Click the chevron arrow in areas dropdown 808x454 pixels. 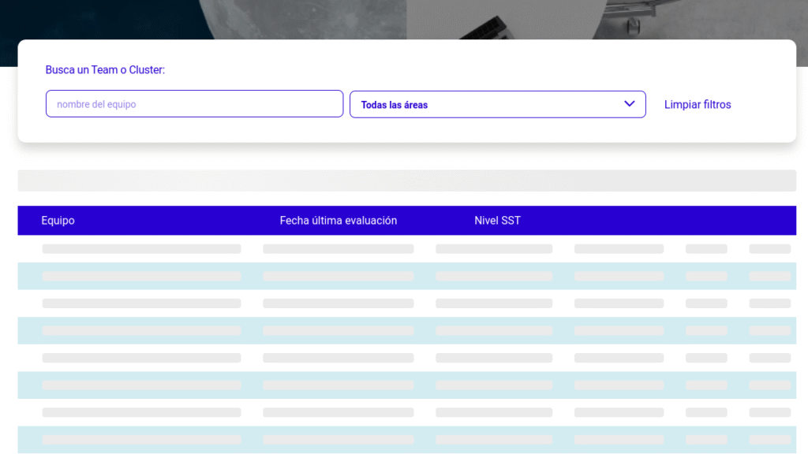click(x=629, y=104)
